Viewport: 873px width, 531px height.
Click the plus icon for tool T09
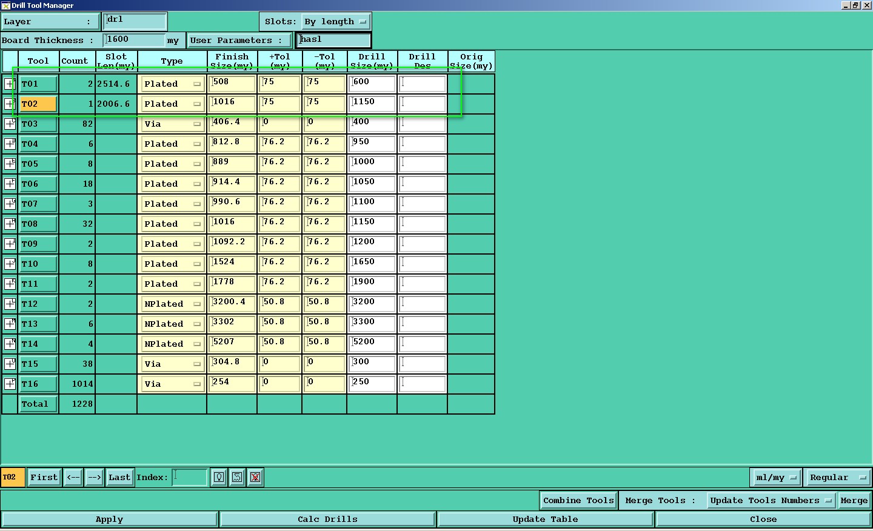tap(10, 244)
